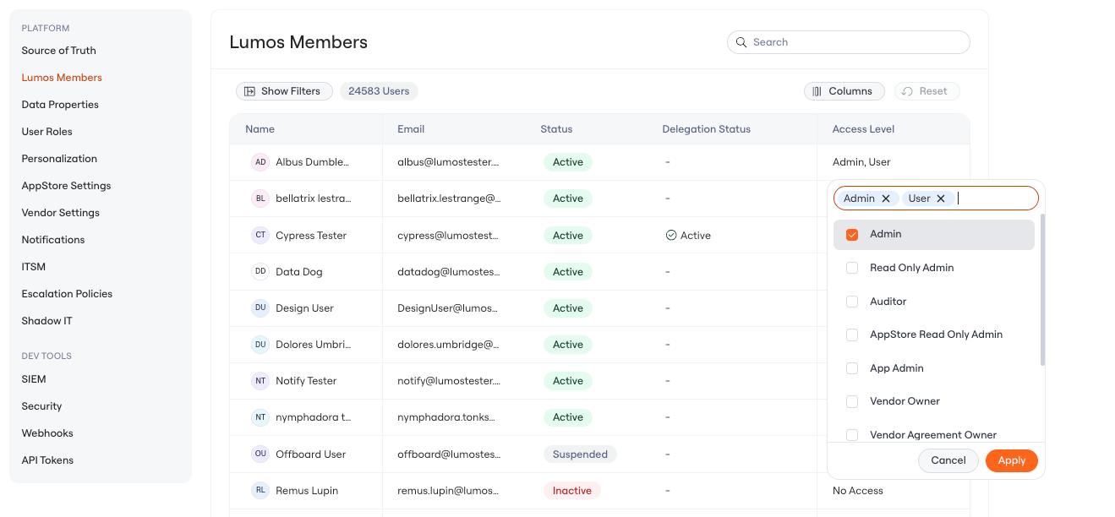
Task: Open the Access Level multi-select input
Action: tap(936, 199)
